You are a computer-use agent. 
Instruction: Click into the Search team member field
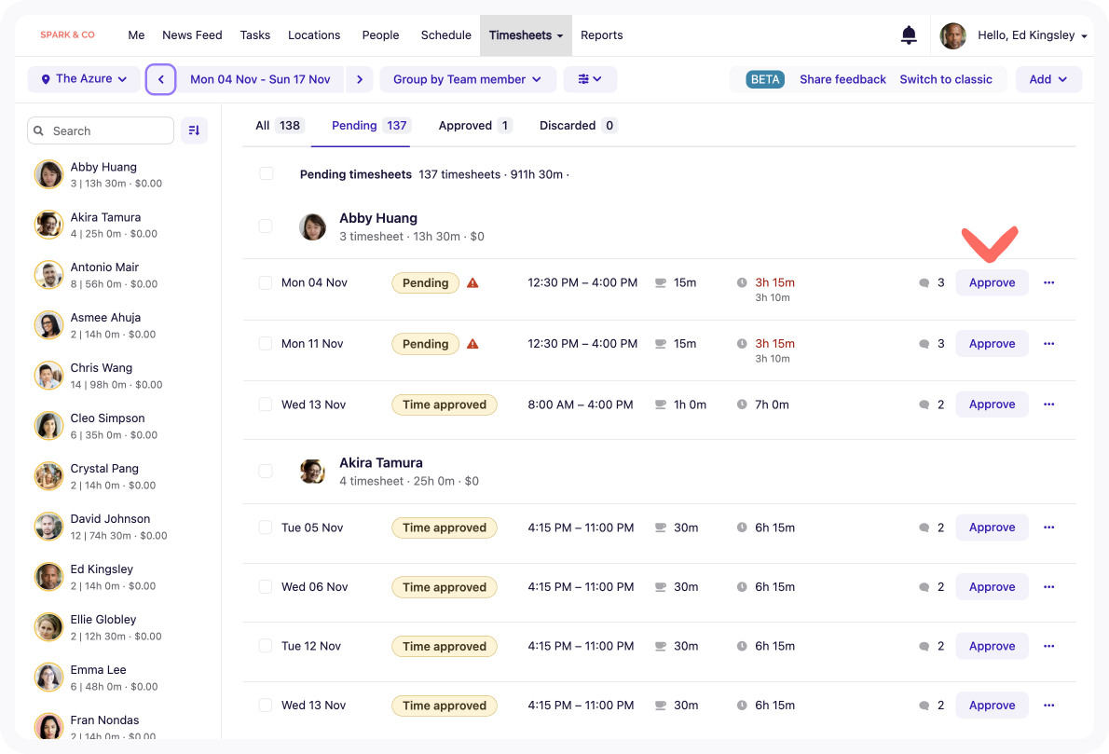pyautogui.click(x=101, y=130)
